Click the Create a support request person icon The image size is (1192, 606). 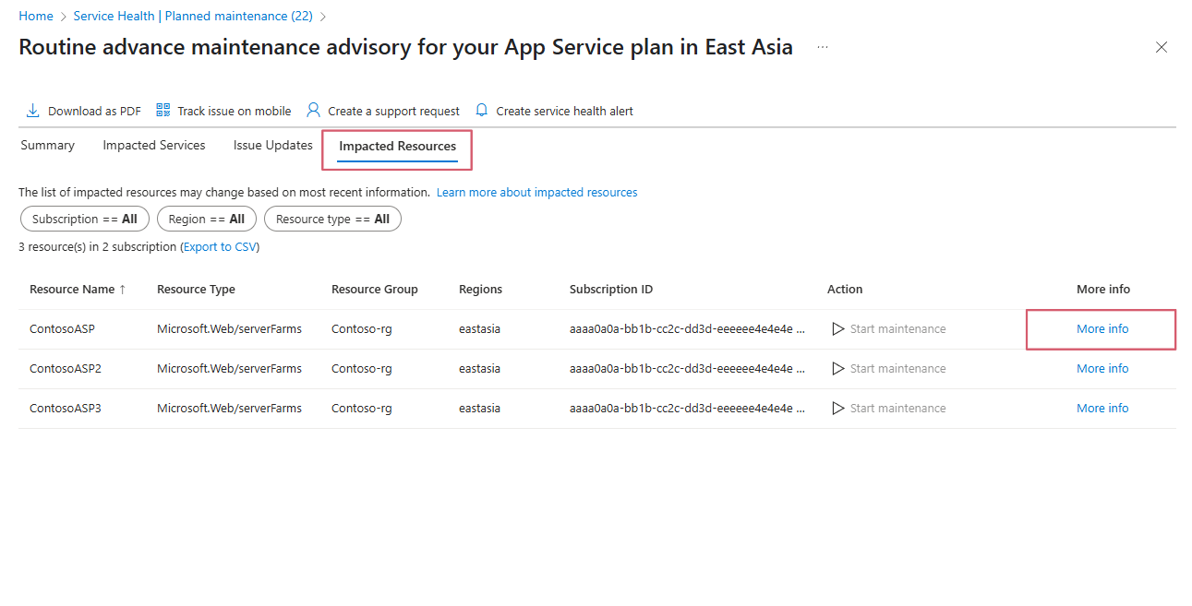click(314, 111)
